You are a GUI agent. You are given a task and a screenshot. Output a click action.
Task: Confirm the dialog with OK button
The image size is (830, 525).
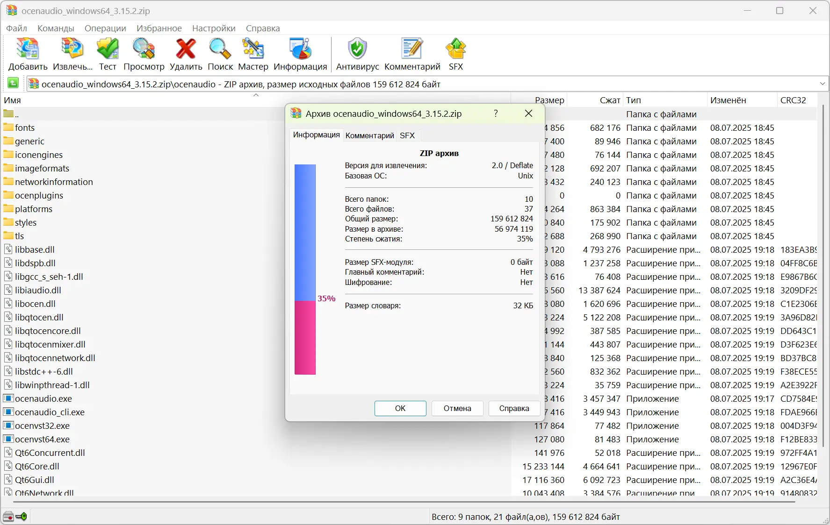400,408
